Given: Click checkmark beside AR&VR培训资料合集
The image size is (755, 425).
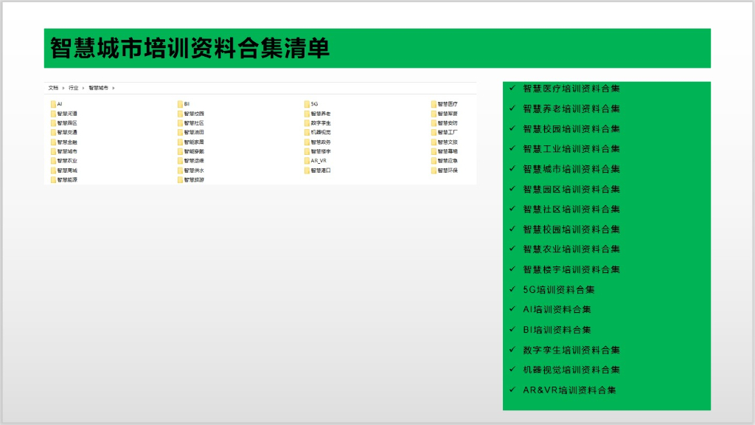Looking at the screenshot, I should click(512, 390).
